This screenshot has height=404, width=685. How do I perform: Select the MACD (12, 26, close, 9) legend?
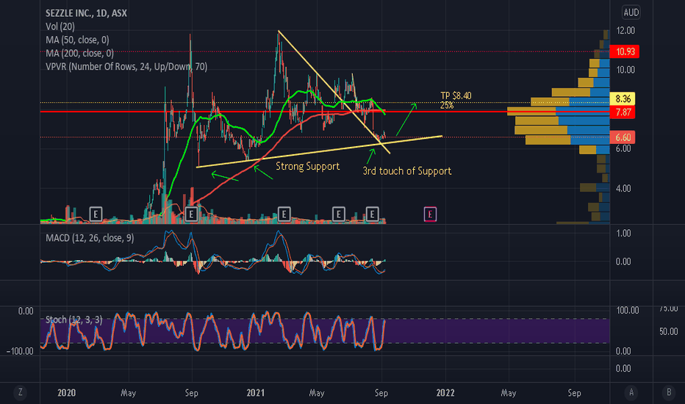90,238
